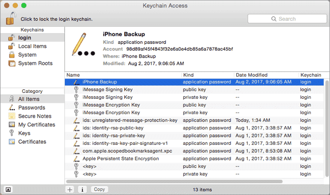Click pencil icon beside com.apple.scopedbookmarksagent.xpc
The height and width of the screenshot is (195, 330).
pos(76,151)
